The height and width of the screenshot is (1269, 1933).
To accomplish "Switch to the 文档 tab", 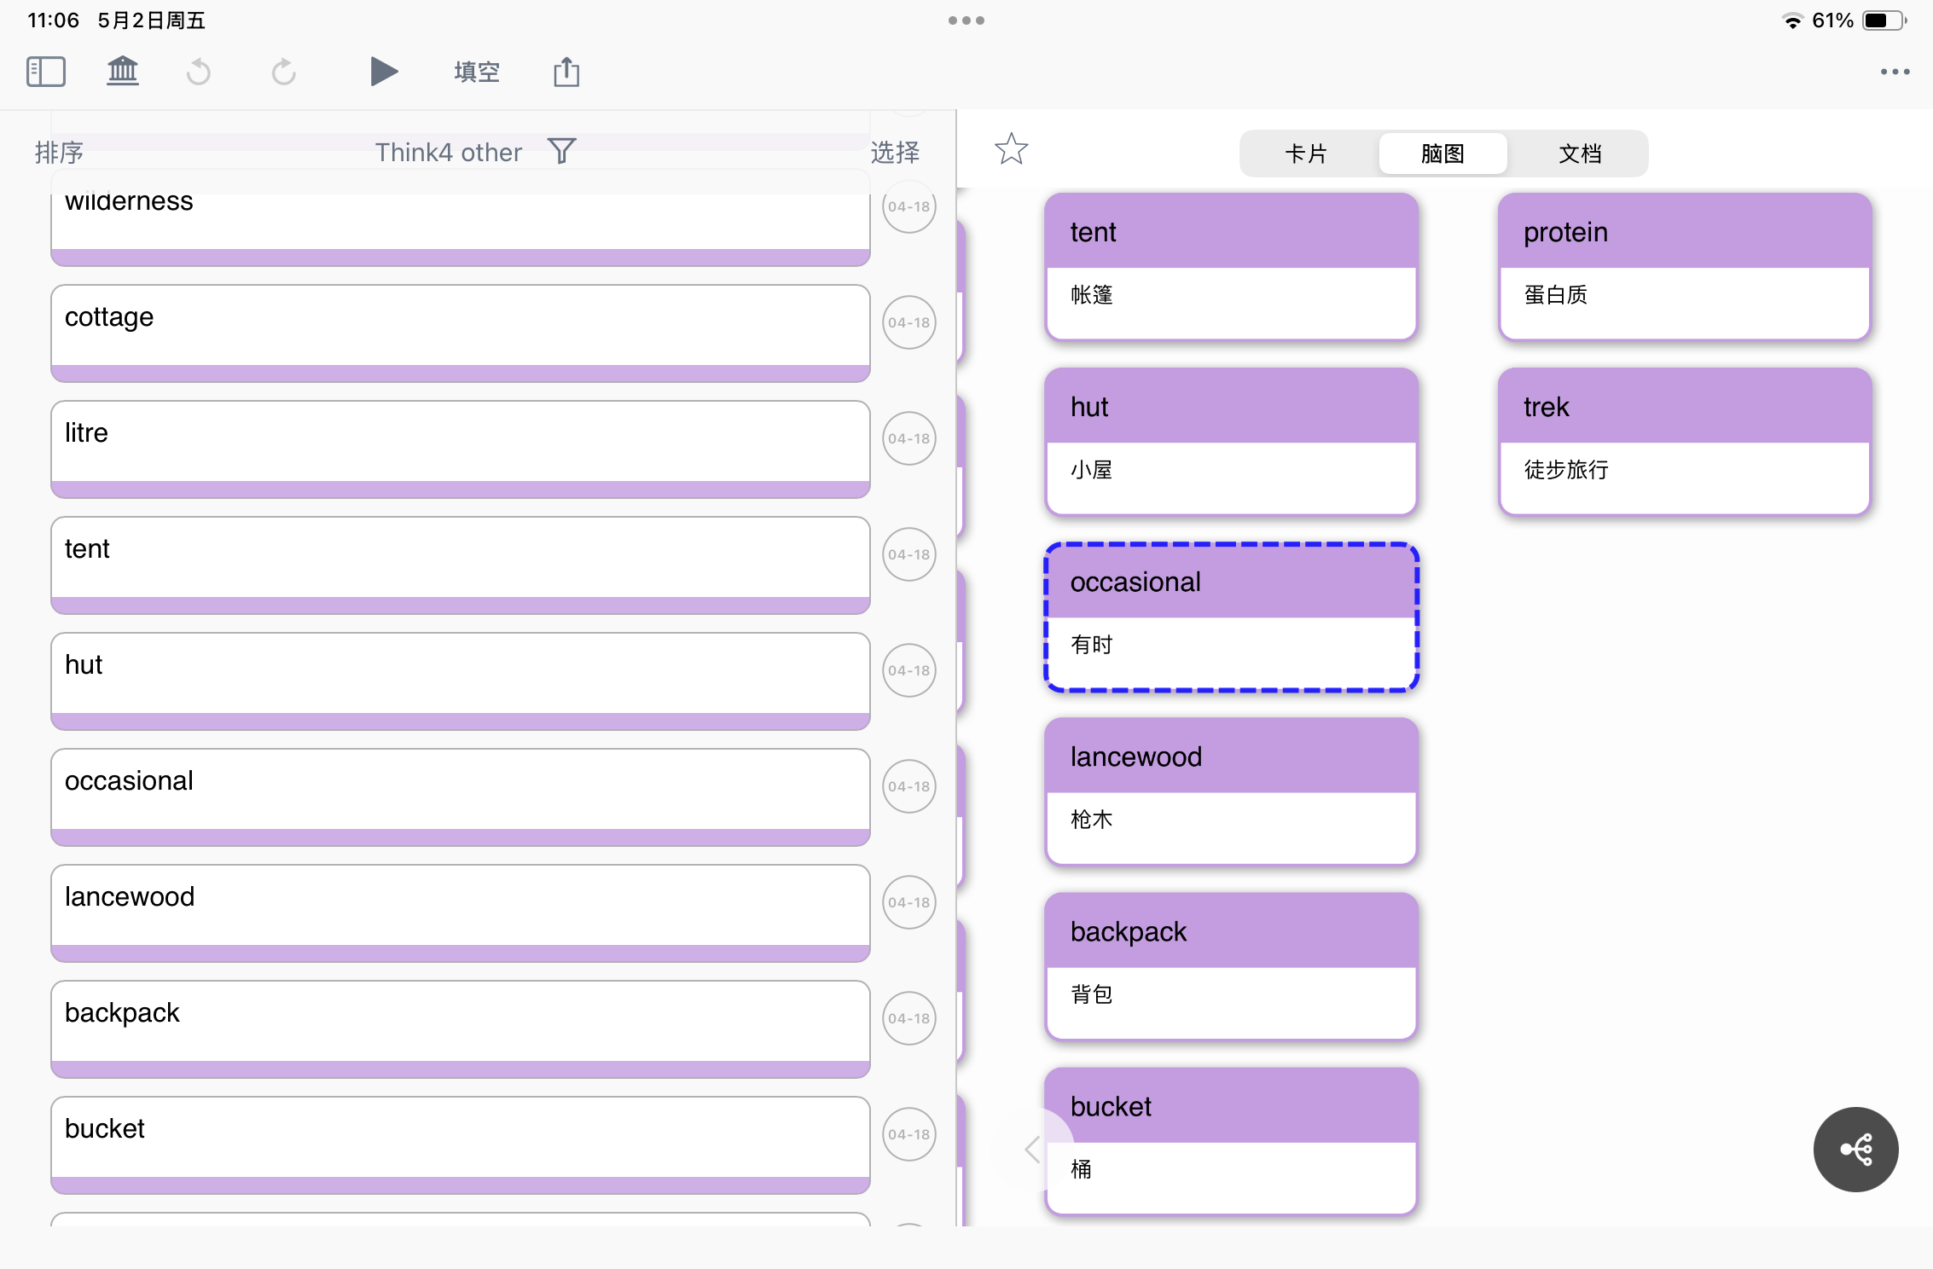I will [x=1580, y=154].
